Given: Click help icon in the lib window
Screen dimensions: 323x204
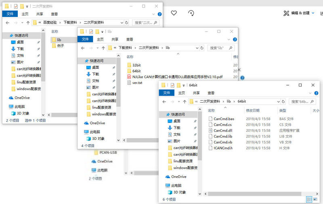Looking at the screenshot, I should (x=235, y=39).
